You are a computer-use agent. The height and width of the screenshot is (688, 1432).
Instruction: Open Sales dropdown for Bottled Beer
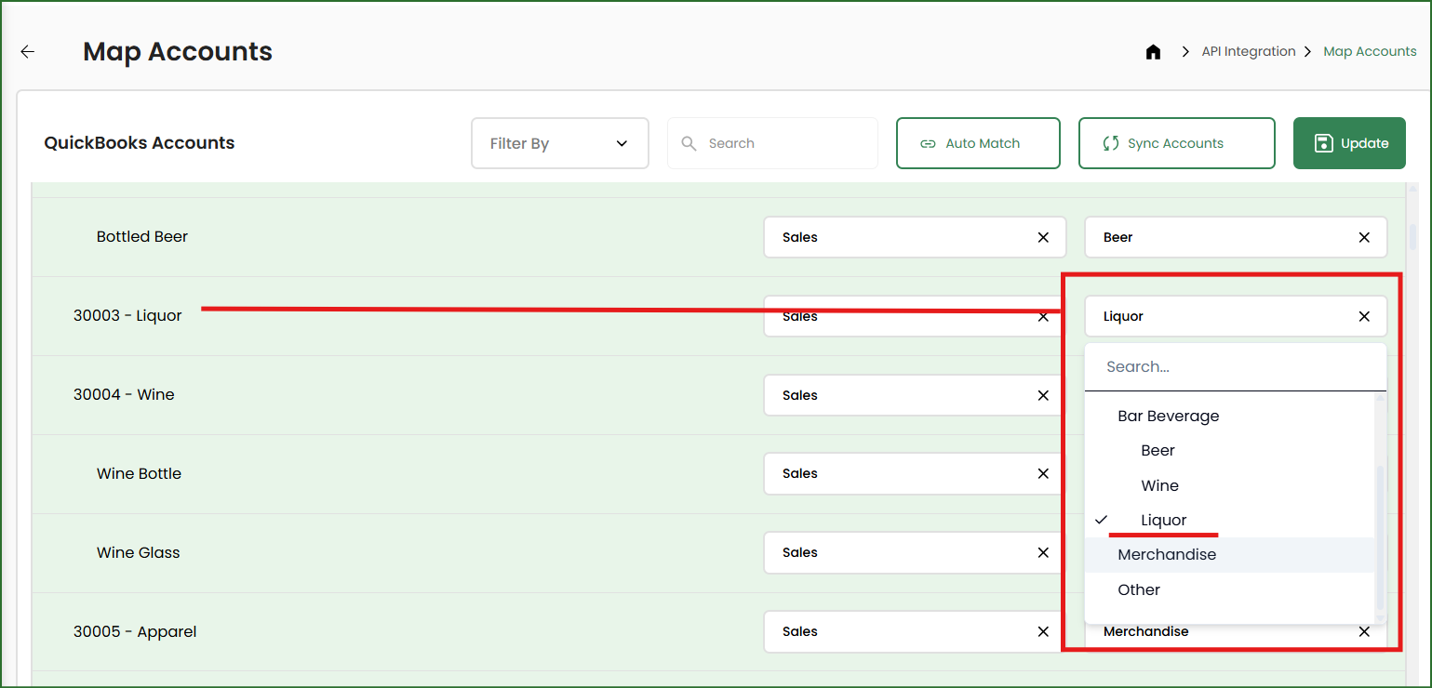click(915, 238)
